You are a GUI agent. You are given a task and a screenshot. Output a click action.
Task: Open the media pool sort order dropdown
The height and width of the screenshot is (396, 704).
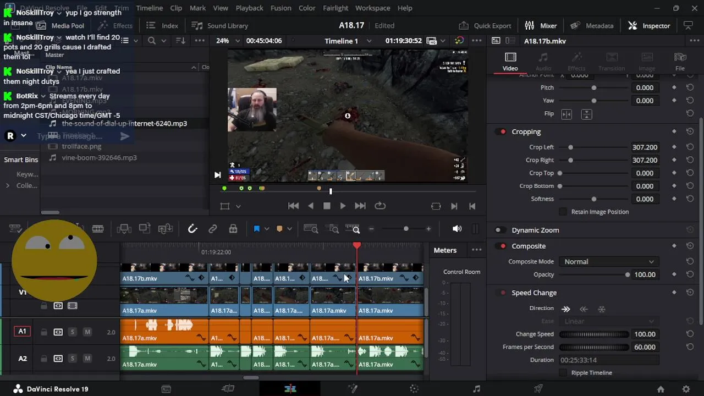[180, 41]
